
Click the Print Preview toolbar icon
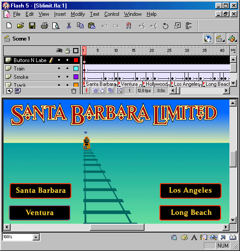tap(56, 26)
